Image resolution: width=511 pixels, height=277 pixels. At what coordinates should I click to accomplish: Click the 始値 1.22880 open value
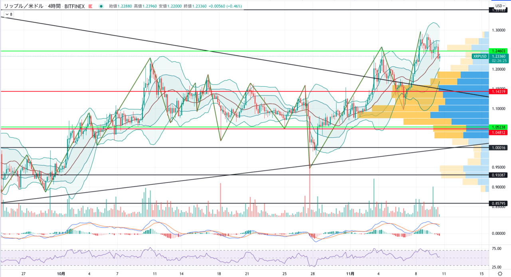pos(121,6)
